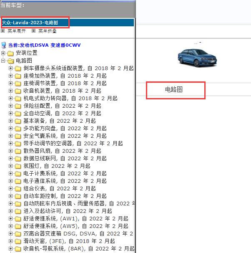Select 安全气囊系统 tree item
Screen dimensions: 251x253
65,136
